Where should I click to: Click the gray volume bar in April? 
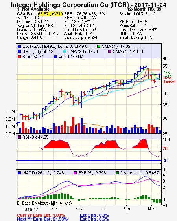pyautogui.click(x=68, y=130)
